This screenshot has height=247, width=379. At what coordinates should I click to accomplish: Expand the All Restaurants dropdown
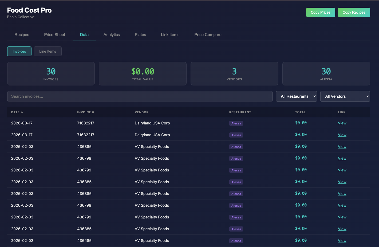tap(297, 96)
